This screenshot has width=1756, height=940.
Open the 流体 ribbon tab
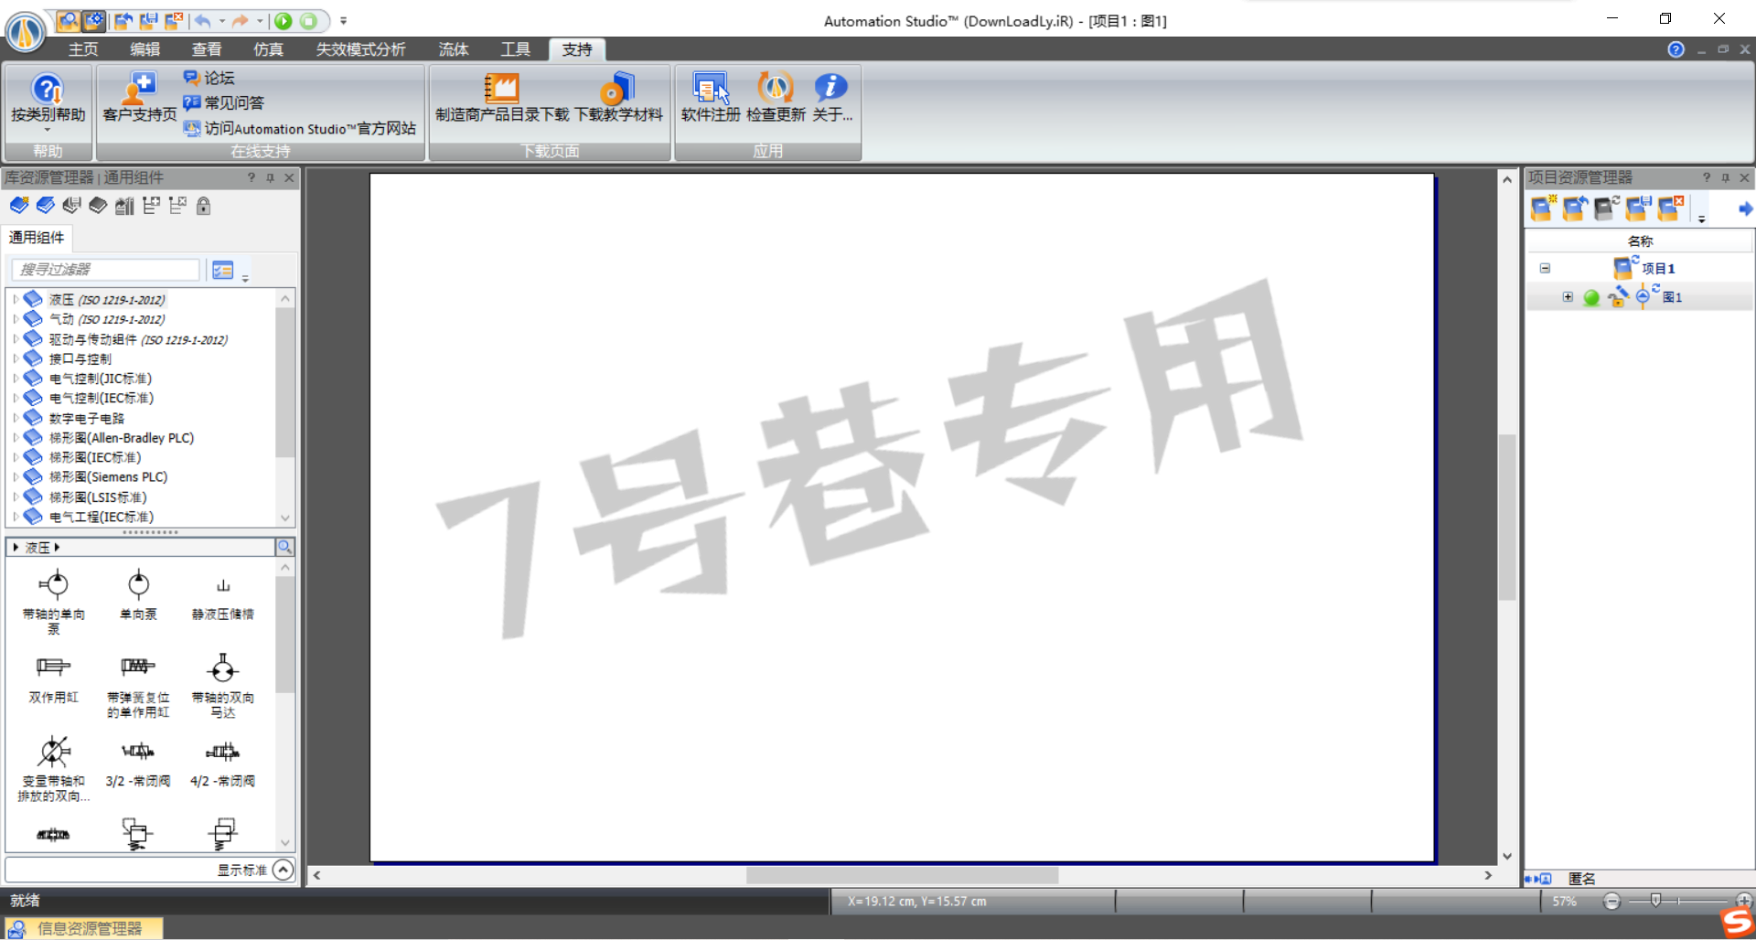tap(454, 49)
